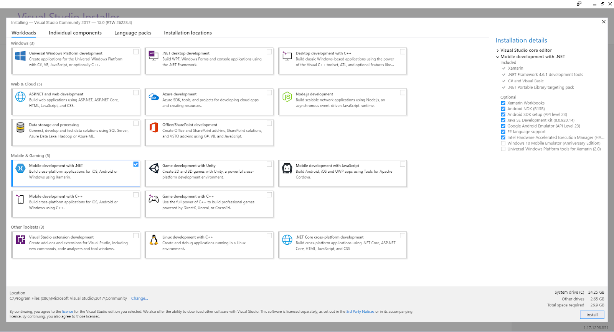Screen dimensions: 614x332
Task: Click the Unity game development icon
Action: (x=153, y=168)
